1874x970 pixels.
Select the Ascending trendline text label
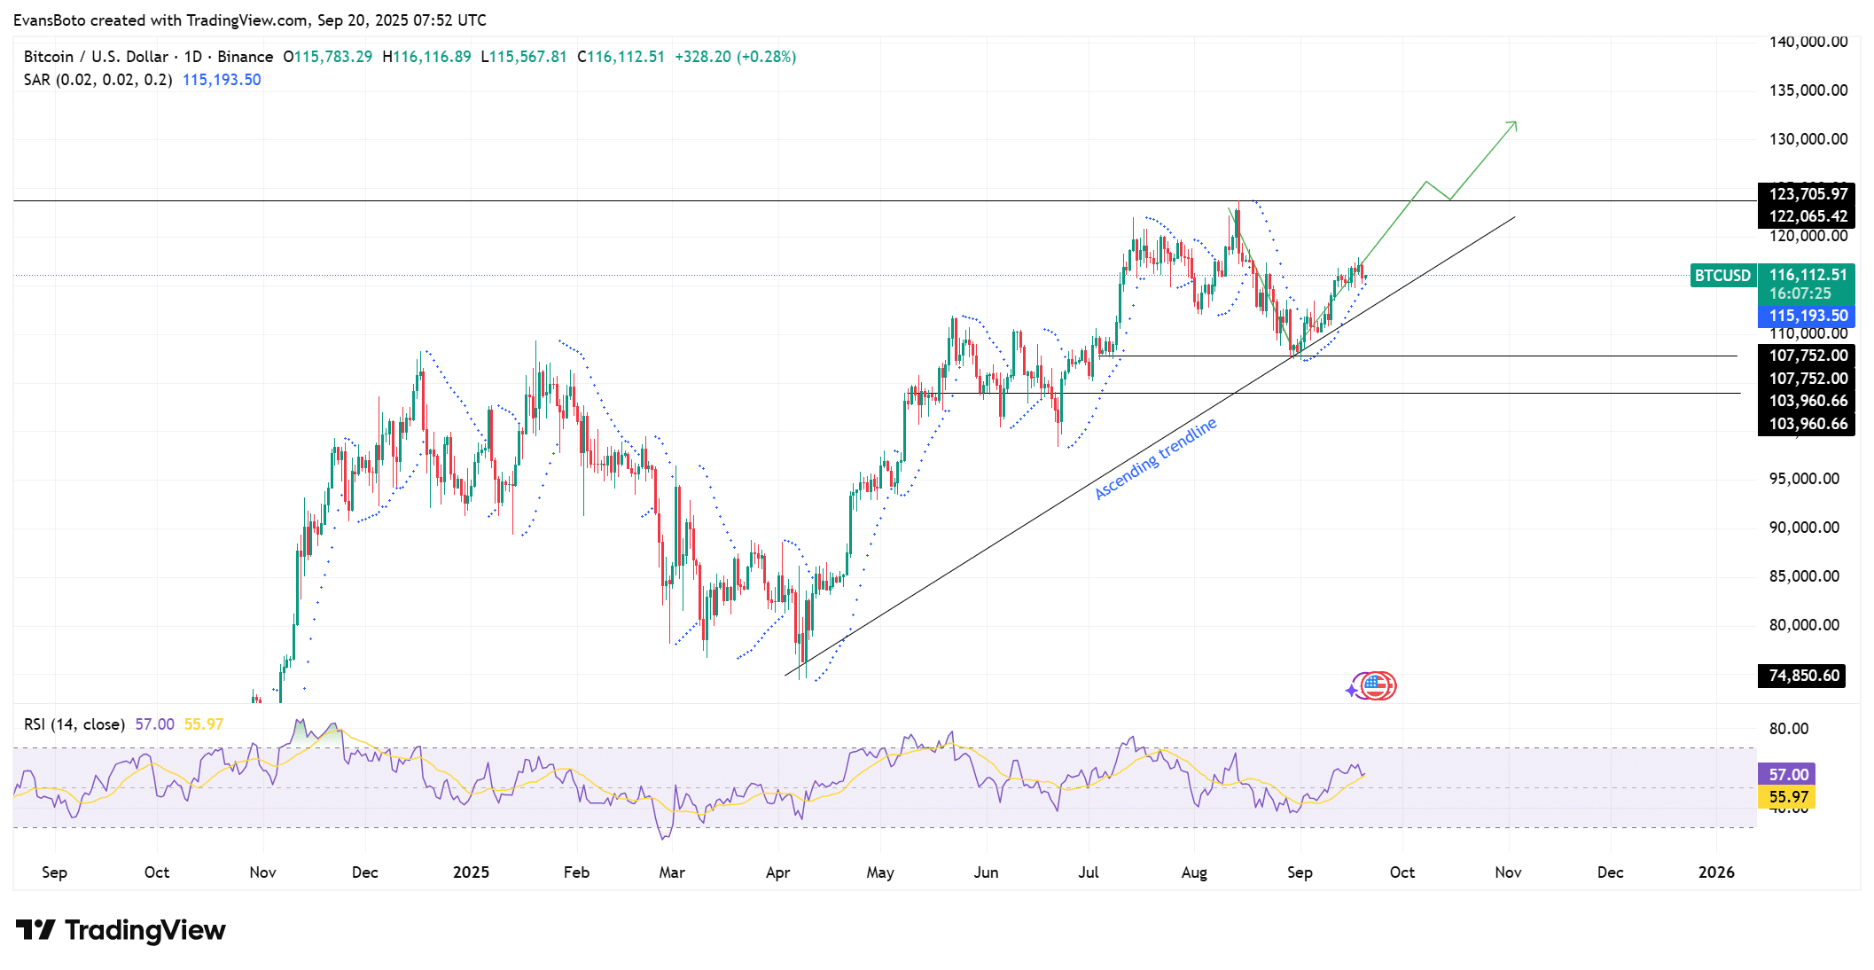1155,459
